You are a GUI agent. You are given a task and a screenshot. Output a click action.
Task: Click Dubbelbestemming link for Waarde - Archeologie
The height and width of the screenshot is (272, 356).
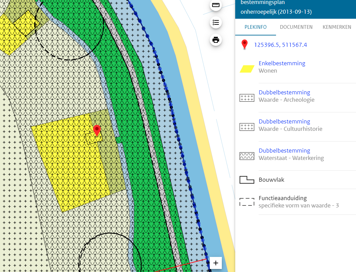pos(284,92)
